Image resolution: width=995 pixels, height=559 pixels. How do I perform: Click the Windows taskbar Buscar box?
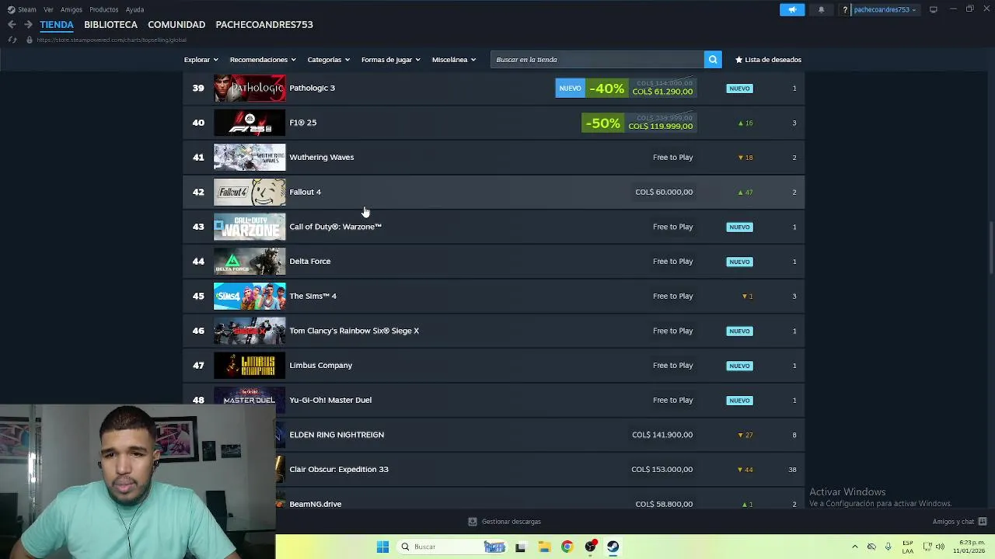click(453, 547)
